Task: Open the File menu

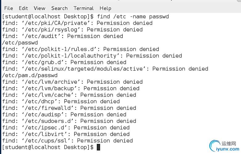Action: point(9,8)
